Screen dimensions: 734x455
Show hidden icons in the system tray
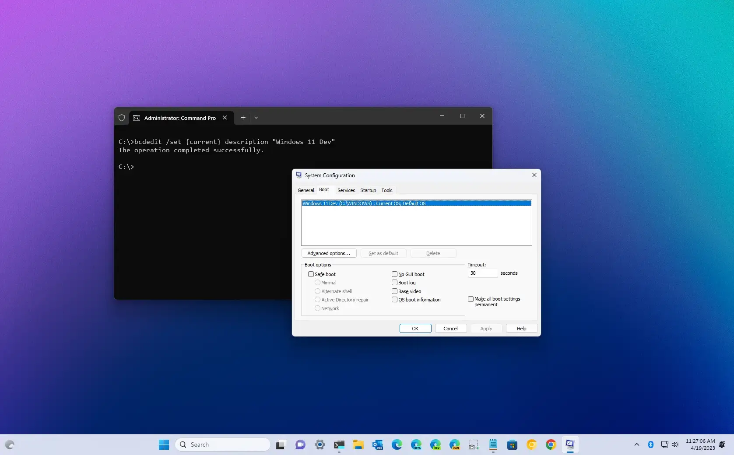pyautogui.click(x=637, y=444)
